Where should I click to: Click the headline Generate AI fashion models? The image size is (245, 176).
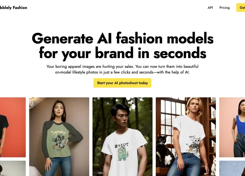click(x=123, y=38)
